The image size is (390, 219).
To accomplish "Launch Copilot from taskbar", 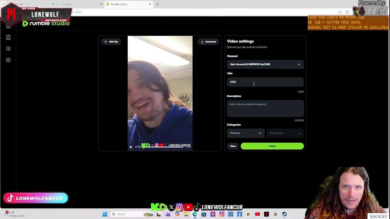I will point(177,214).
